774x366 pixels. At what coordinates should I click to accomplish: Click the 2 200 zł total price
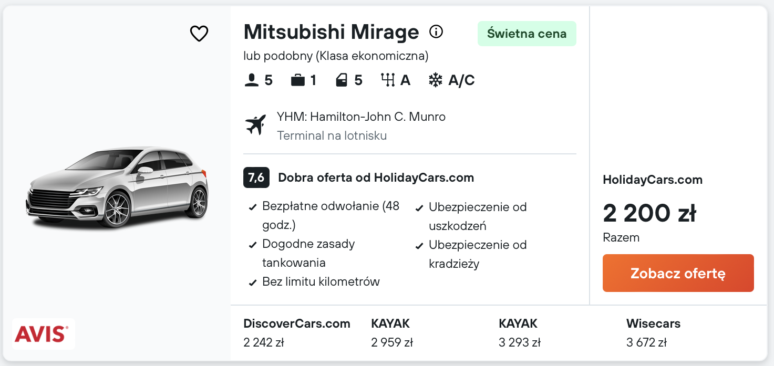coord(649,213)
